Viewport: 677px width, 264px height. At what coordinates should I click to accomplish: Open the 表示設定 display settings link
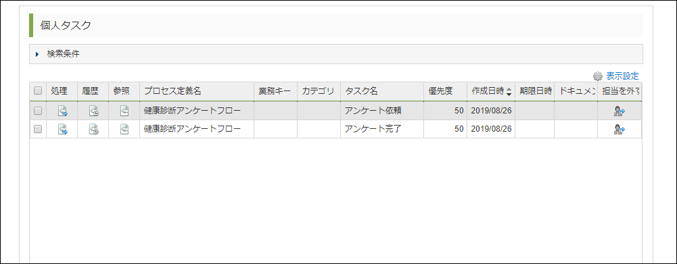622,76
